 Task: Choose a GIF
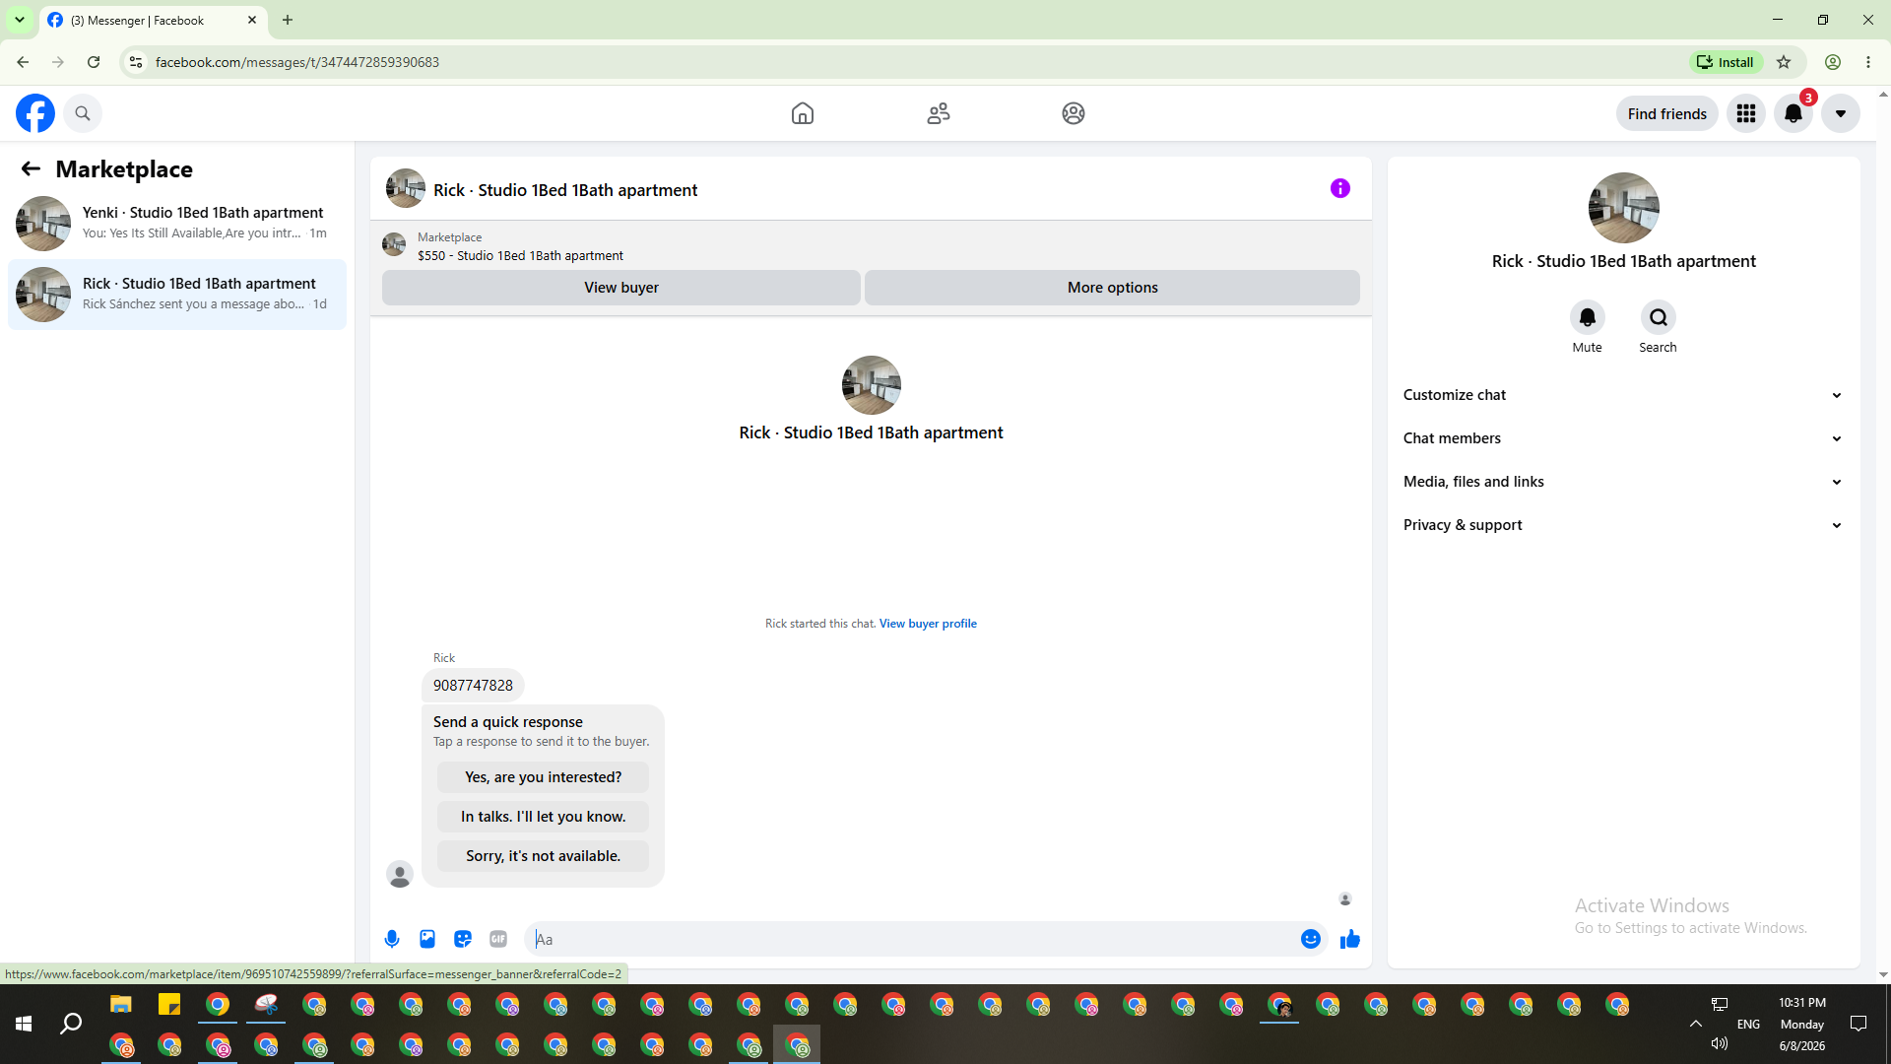coord(498,939)
